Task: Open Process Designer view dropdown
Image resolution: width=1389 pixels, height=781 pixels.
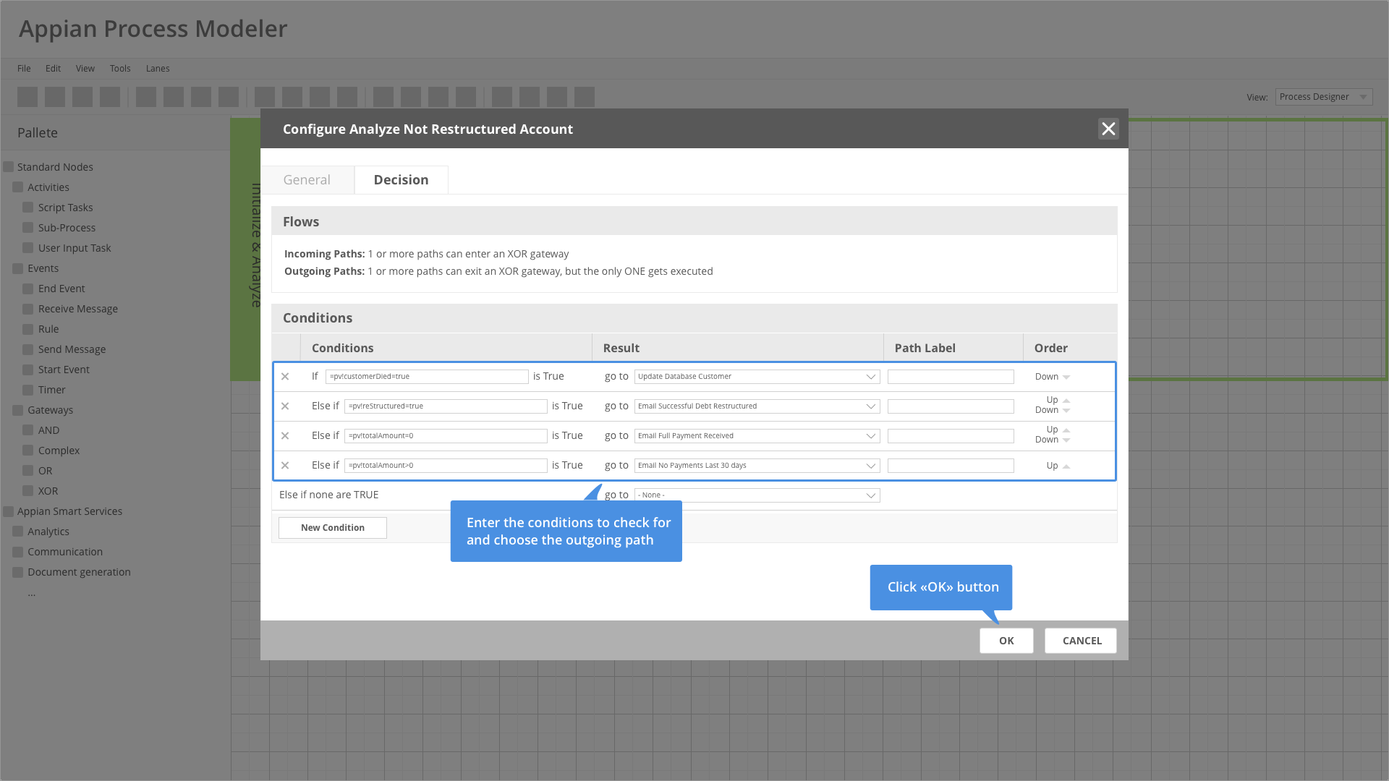Action: pyautogui.click(x=1323, y=97)
